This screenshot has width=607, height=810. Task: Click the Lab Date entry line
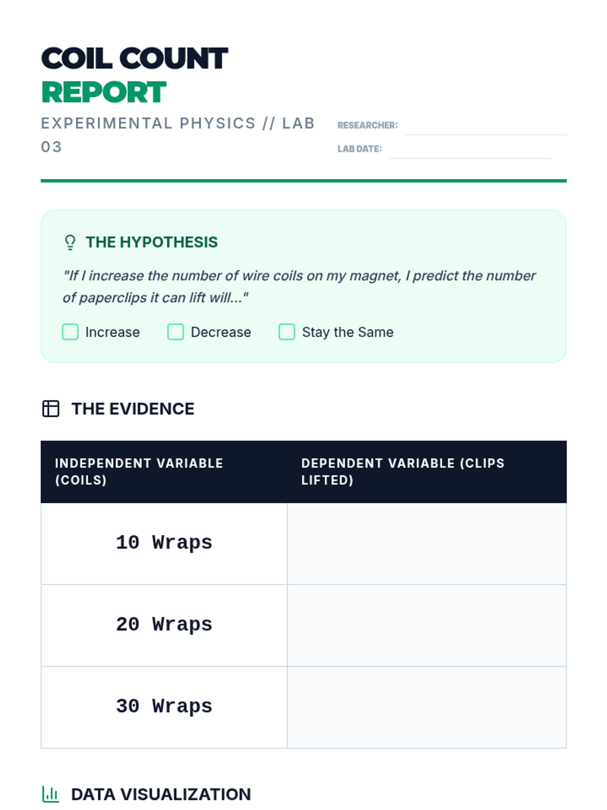point(469,150)
